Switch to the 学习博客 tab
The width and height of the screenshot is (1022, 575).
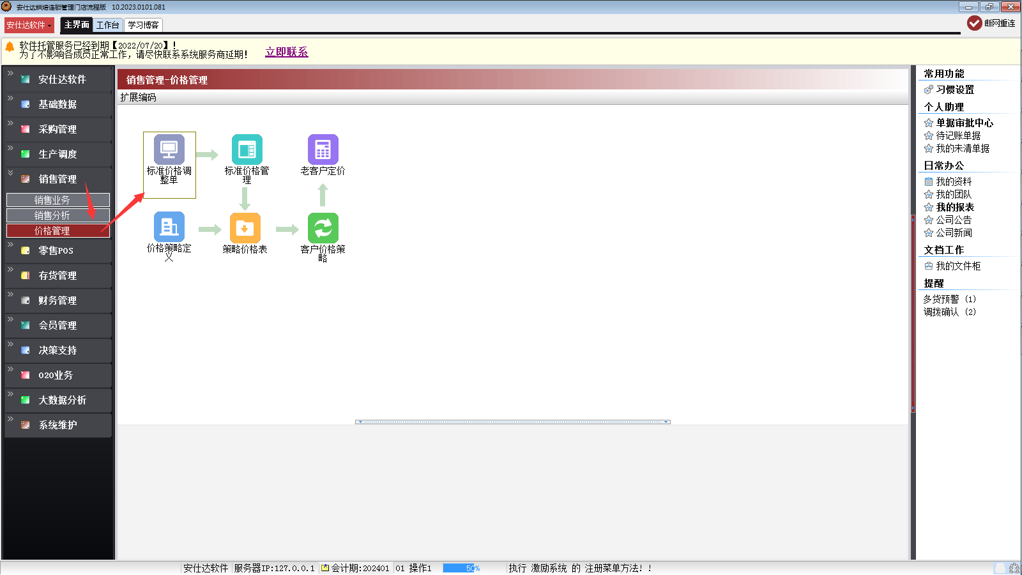pos(143,25)
